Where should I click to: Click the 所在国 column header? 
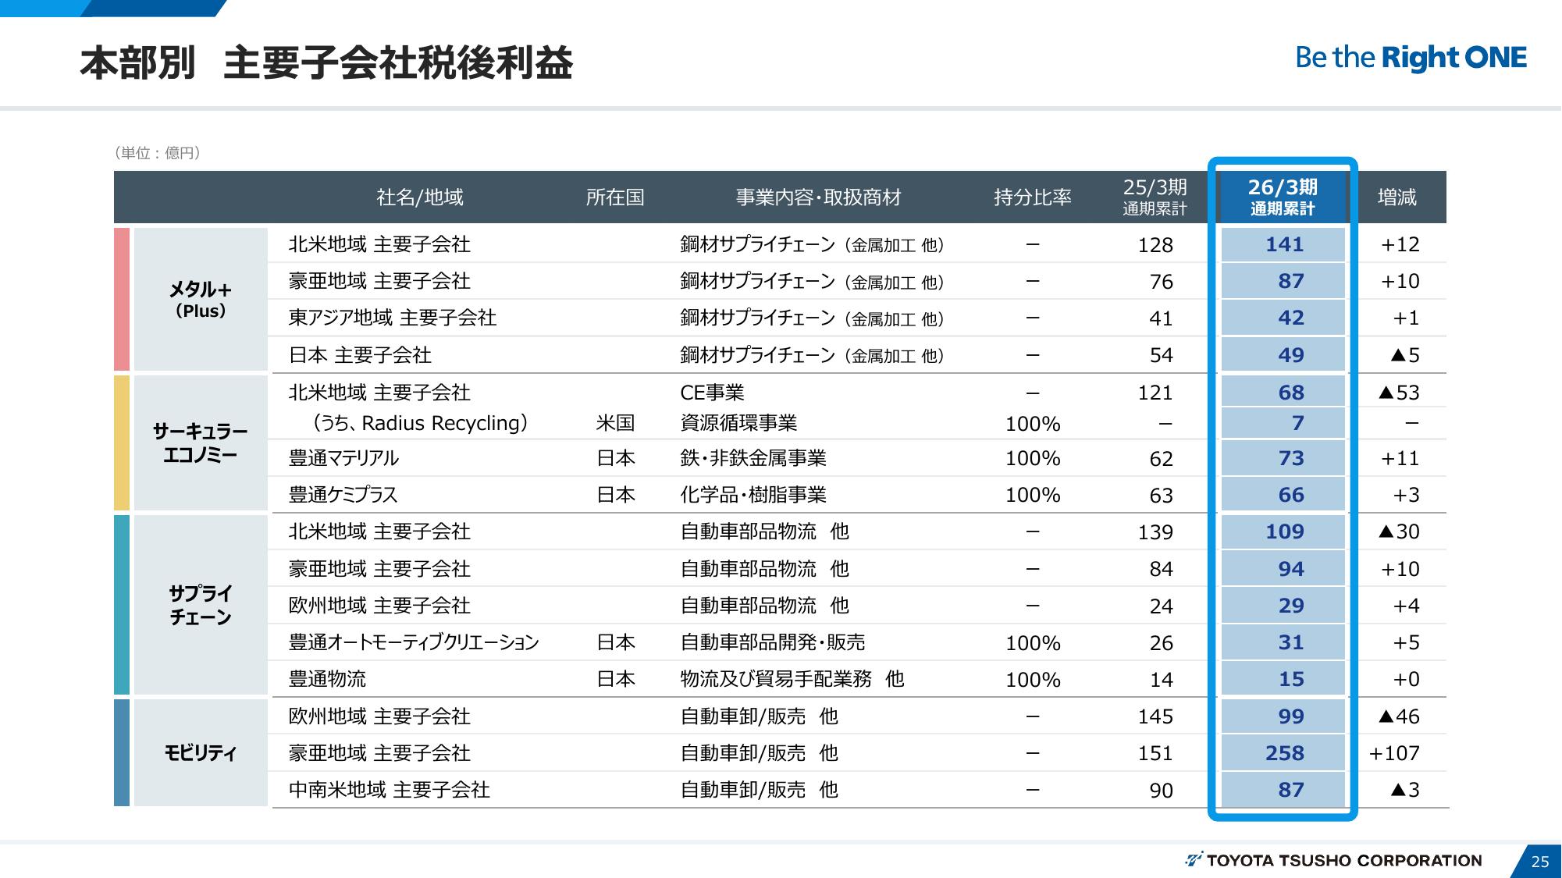(615, 197)
